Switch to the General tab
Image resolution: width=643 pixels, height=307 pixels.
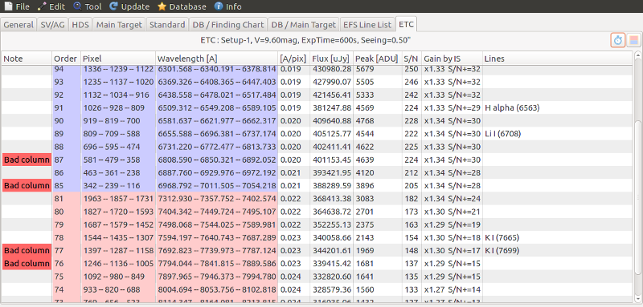tap(18, 25)
